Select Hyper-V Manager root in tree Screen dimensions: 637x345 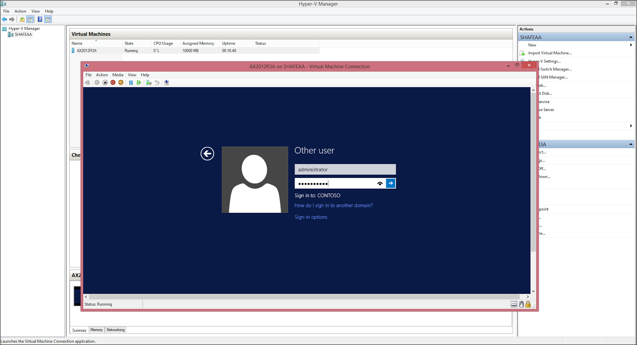pos(24,29)
